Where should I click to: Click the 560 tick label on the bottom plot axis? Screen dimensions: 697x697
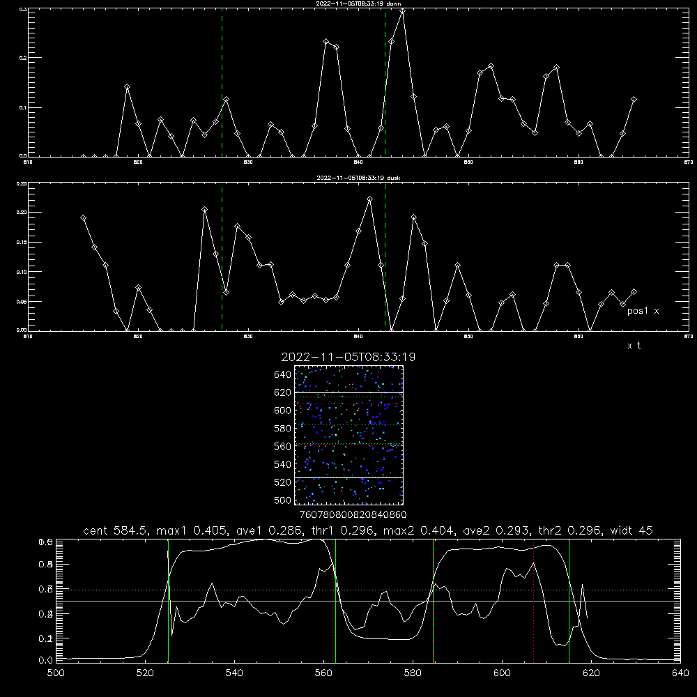pyautogui.click(x=323, y=673)
